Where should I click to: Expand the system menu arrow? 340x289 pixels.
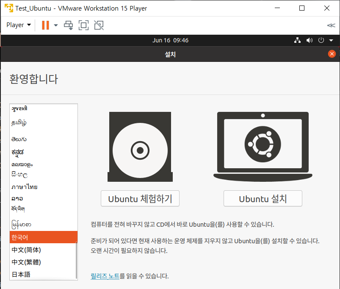pos(331,40)
